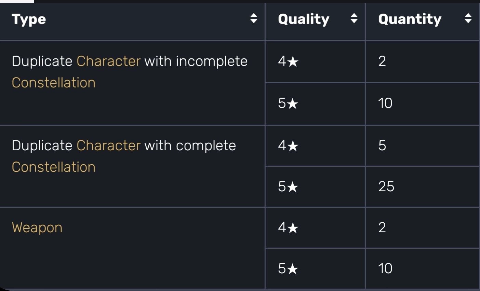Select quantity 10 cell in Weapon section
Viewport: 480px width, 291px height.
coord(385,269)
